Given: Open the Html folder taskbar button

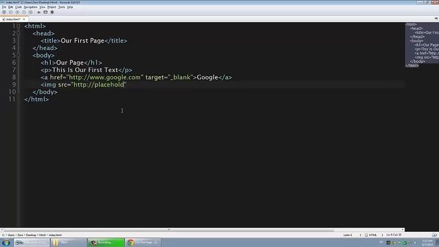Looking at the screenshot, I should pos(69,242).
